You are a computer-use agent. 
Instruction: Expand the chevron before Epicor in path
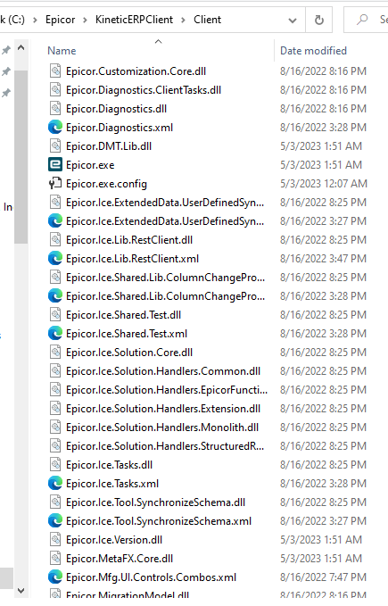[35, 20]
